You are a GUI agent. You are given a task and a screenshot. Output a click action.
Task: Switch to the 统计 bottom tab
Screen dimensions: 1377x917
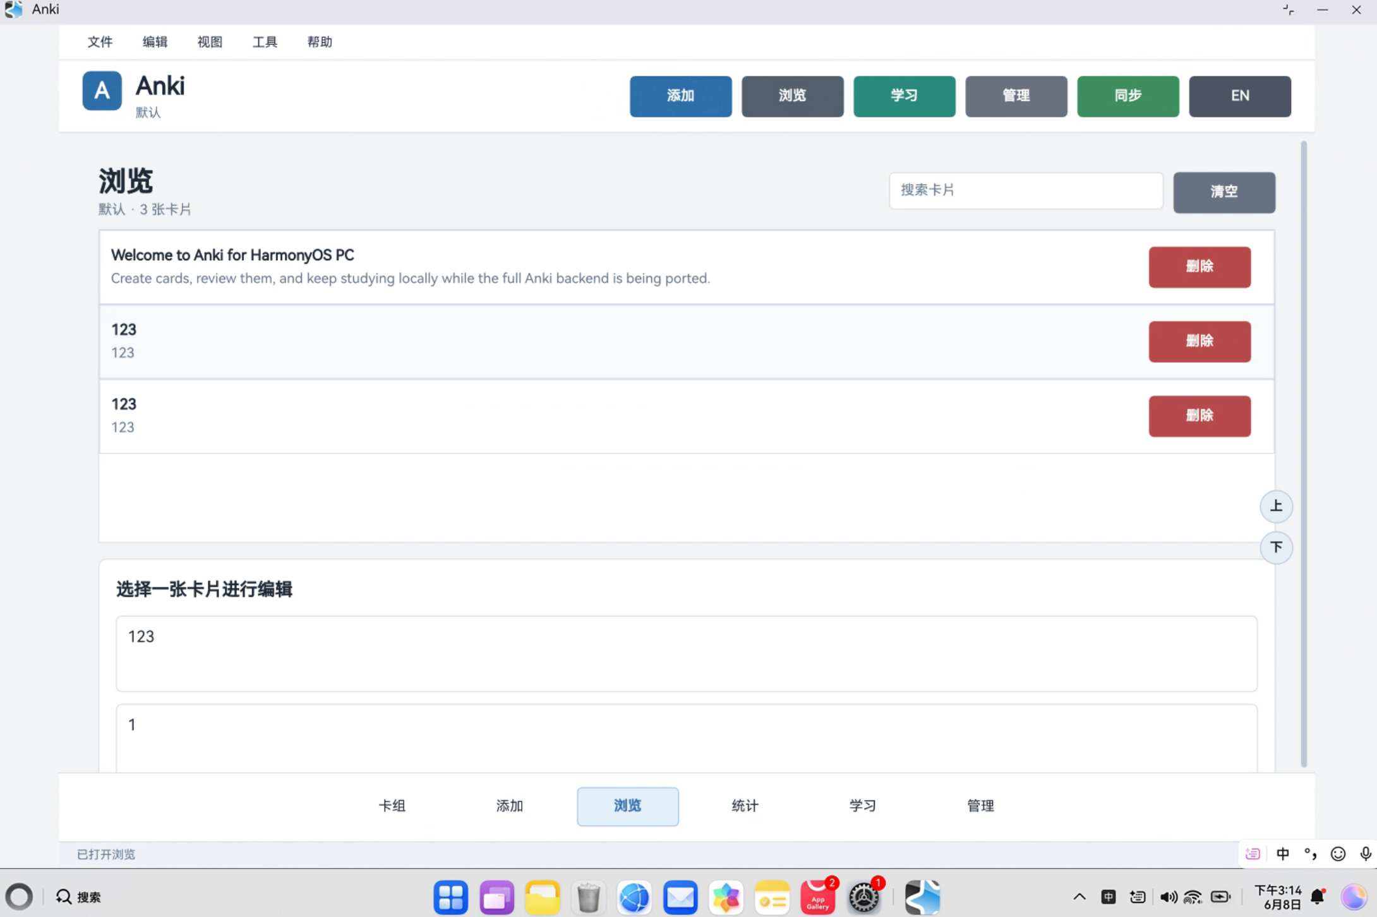745,806
